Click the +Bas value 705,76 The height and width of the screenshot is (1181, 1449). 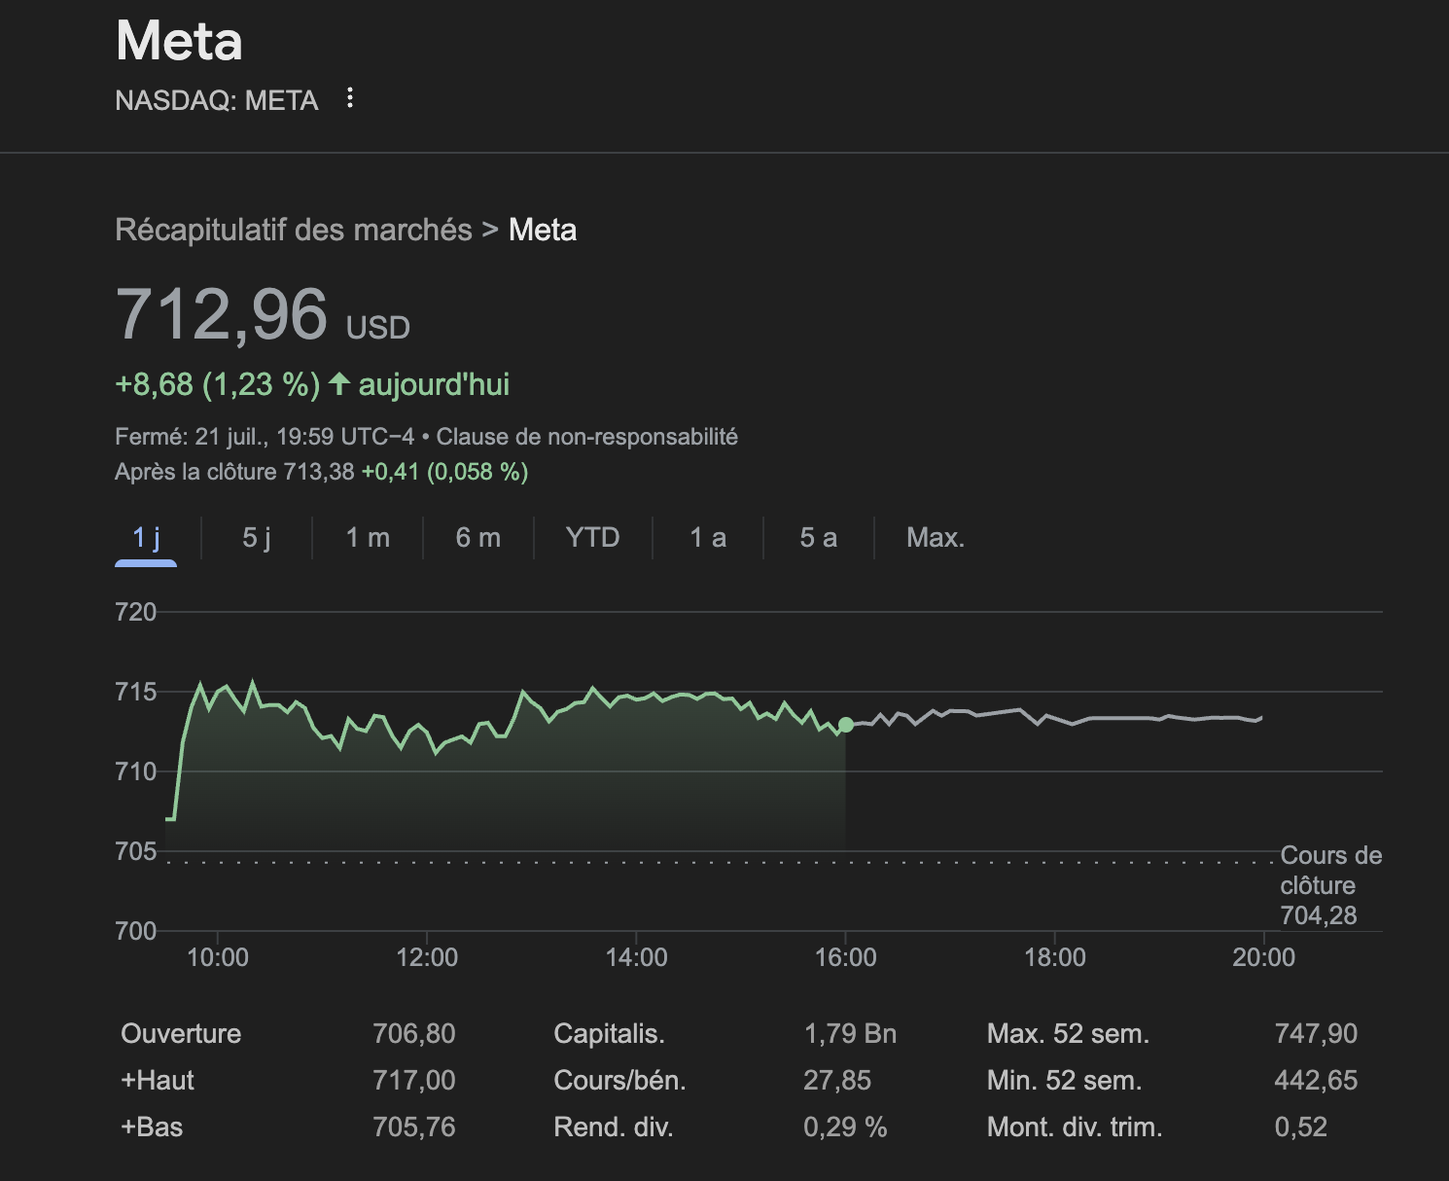414,1127
